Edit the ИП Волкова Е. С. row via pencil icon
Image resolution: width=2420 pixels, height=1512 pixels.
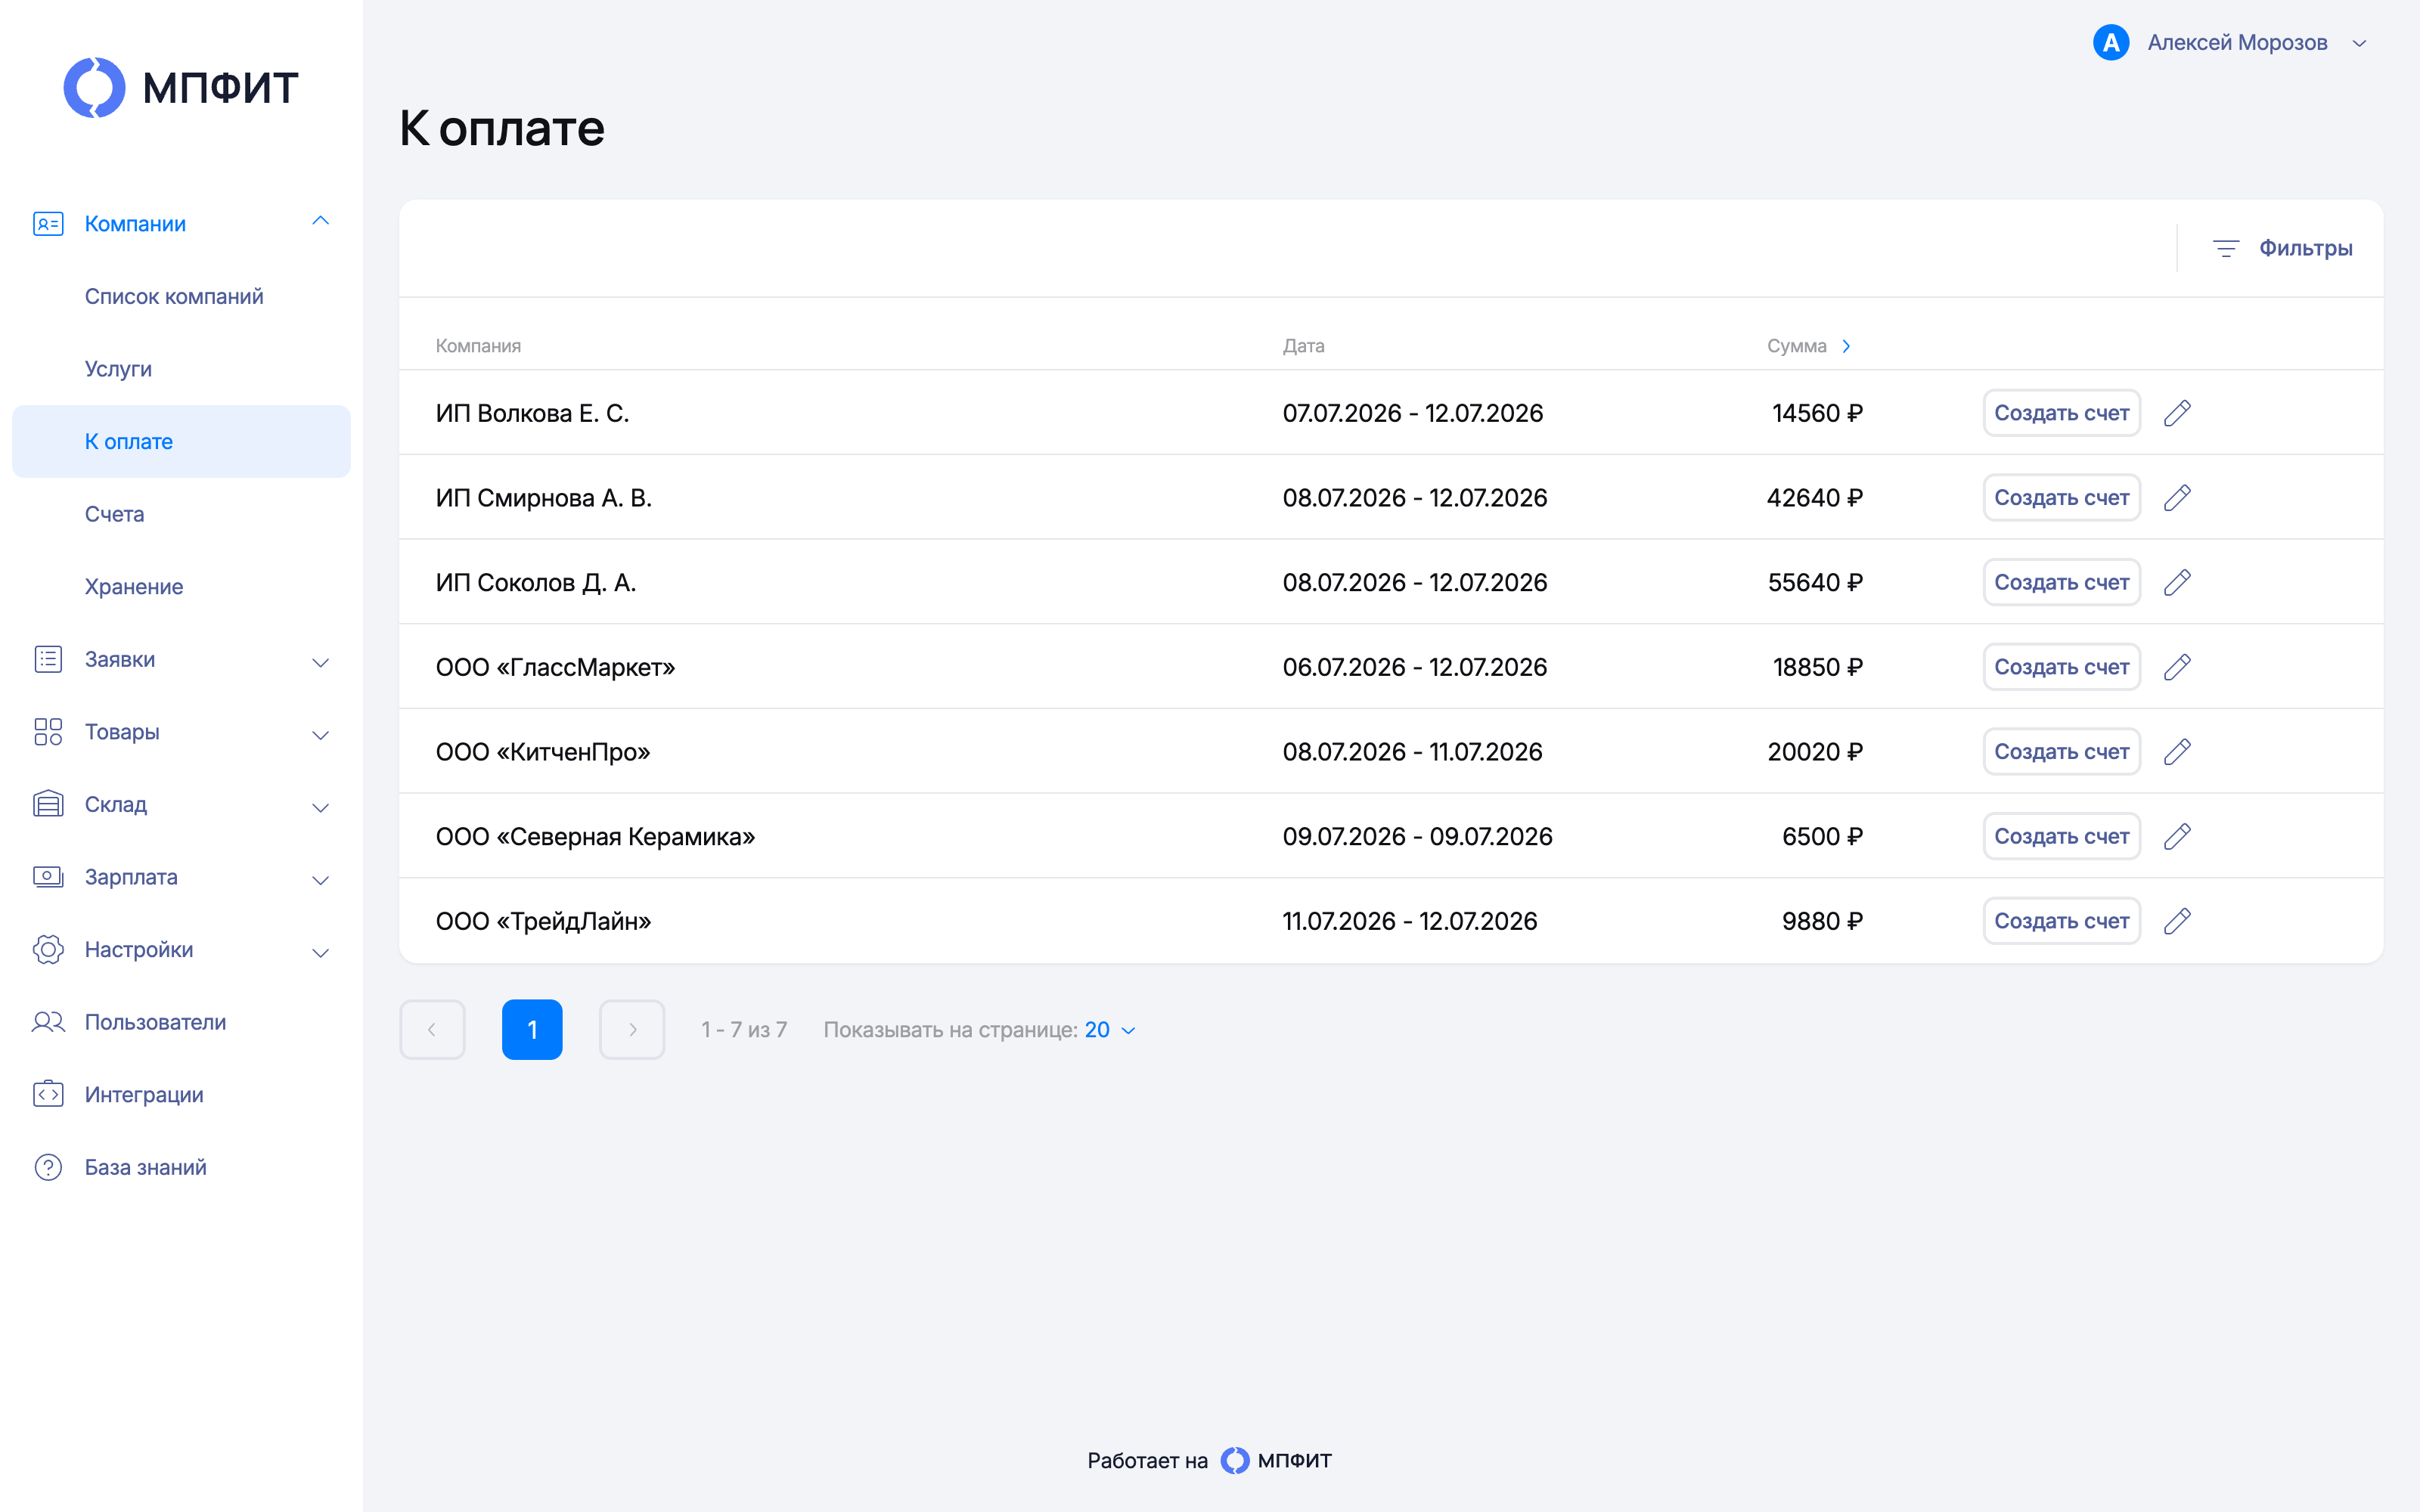pyautogui.click(x=2177, y=413)
